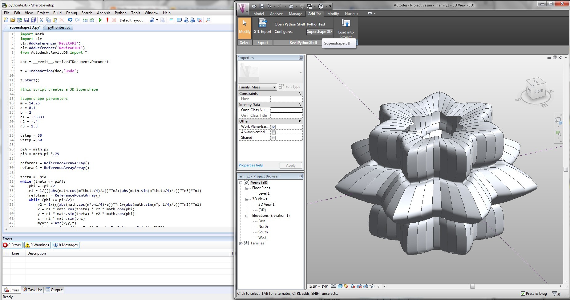Open the Properties help link

[251, 165]
